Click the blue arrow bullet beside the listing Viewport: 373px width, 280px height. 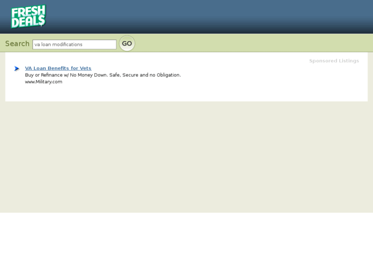coord(16,69)
